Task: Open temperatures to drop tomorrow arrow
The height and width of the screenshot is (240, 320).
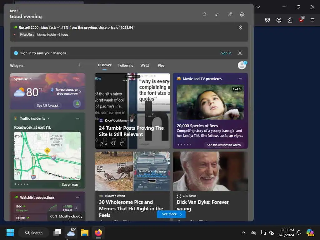Action: click(x=80, y=92)
